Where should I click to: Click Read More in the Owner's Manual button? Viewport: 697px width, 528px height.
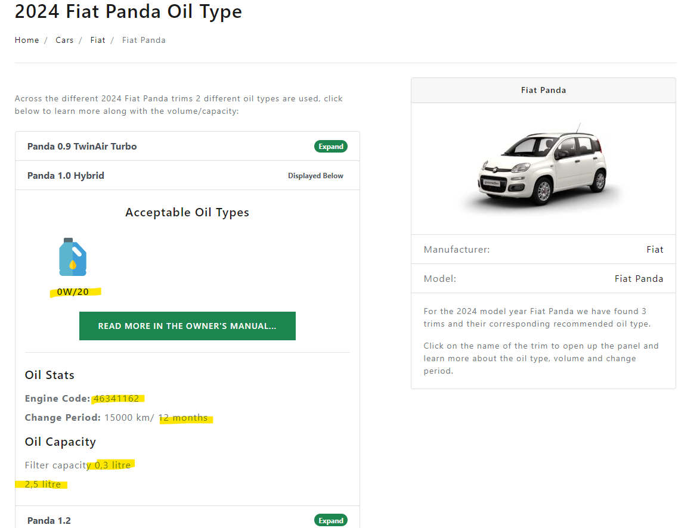(x=187, y=326)
